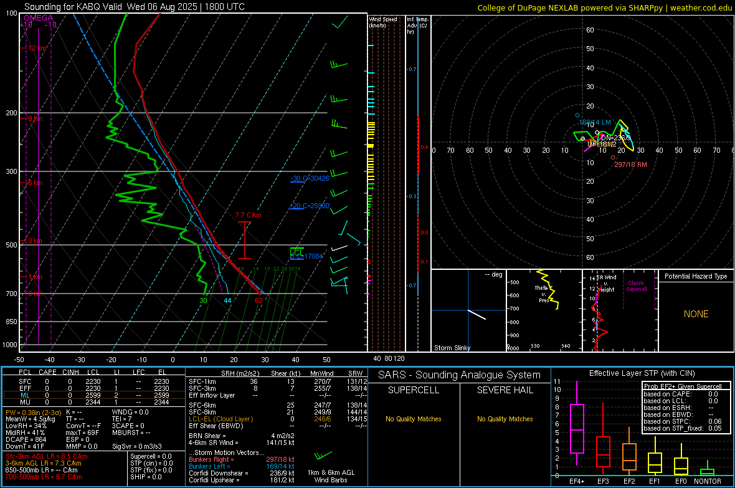Viewport: 735px width, 488px height.
Task: Click the 'DN=236/9' hodograph label
Action: 616,138
